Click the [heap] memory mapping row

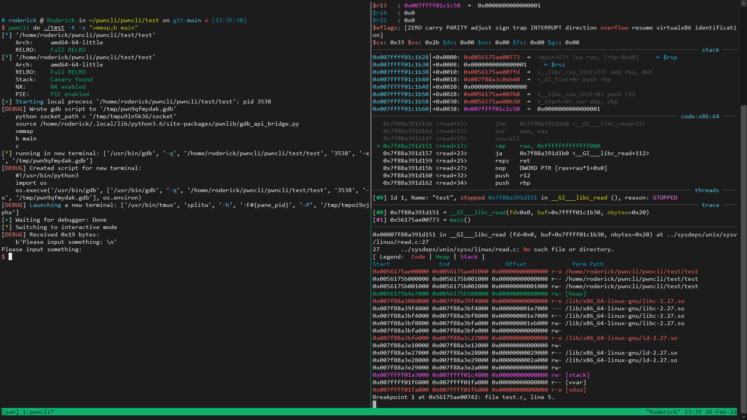tap(575, 294)
